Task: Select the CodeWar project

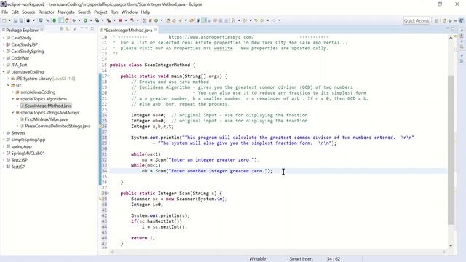Action: 20,58
